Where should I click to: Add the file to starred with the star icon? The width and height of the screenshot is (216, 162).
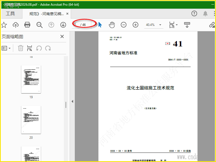tap(4, 25)
